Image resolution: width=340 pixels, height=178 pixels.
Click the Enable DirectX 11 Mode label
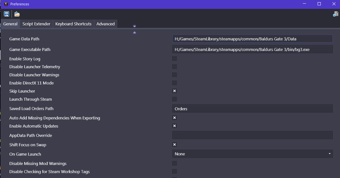[31, 83]
